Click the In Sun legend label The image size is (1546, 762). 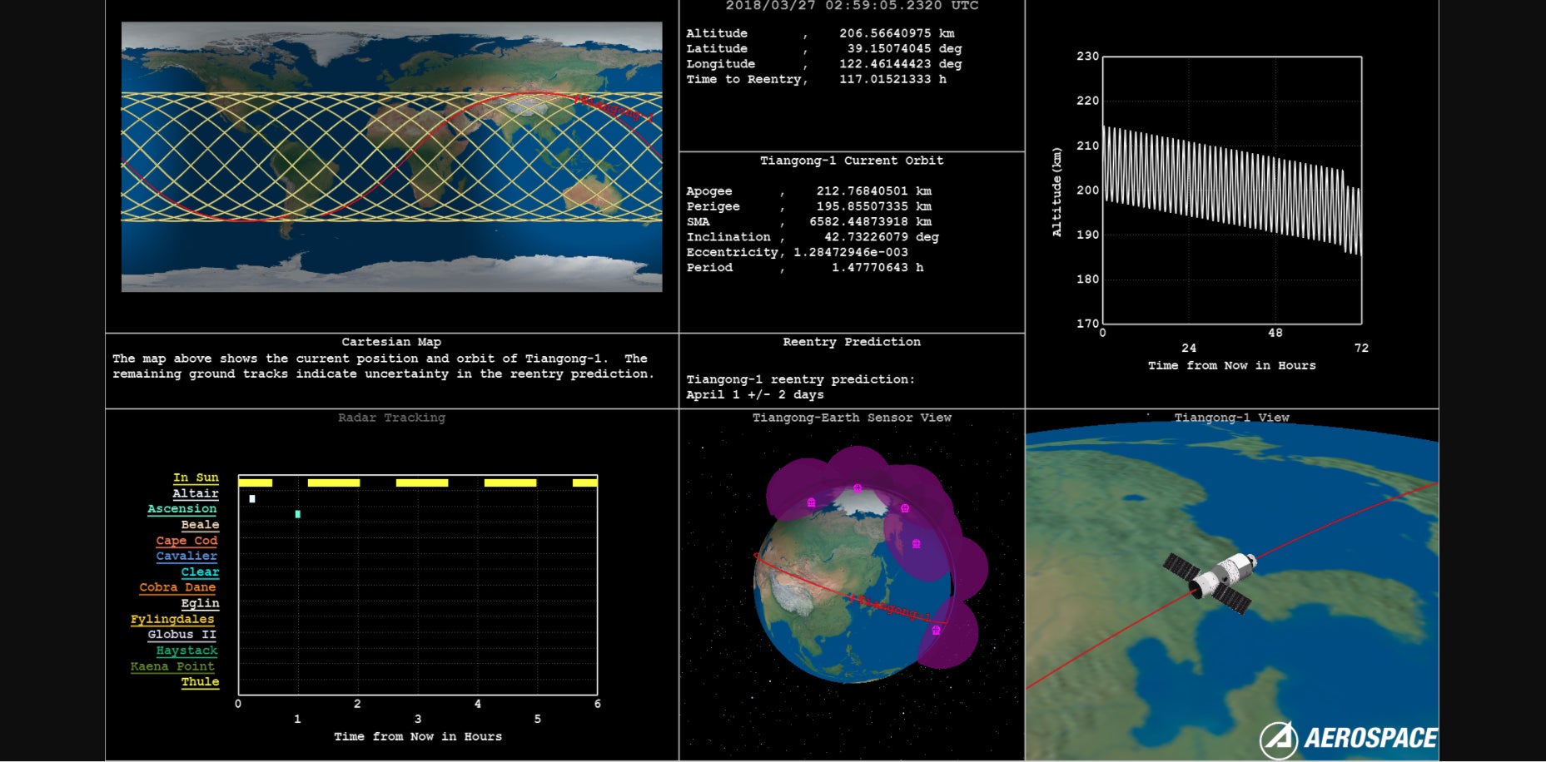tap(196, 477)
